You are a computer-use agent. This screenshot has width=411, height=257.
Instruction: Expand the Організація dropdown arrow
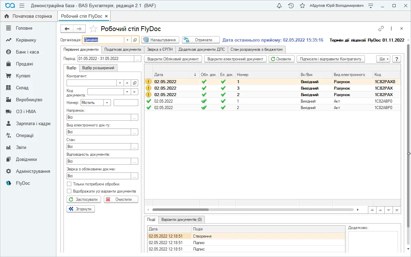click(127, 40)
